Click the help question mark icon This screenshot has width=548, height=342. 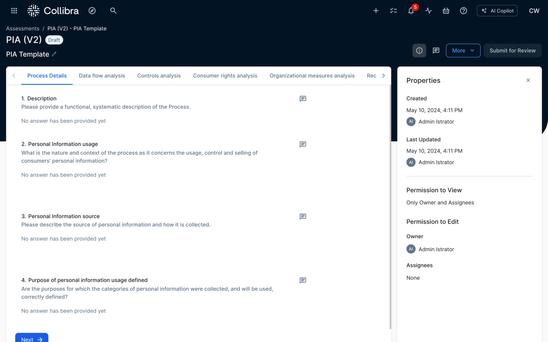(x=464, y=11)
